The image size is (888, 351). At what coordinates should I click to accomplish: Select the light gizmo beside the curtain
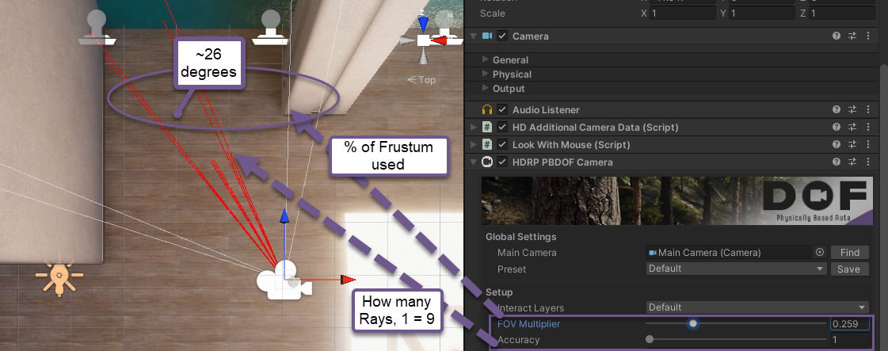point(272,27)
